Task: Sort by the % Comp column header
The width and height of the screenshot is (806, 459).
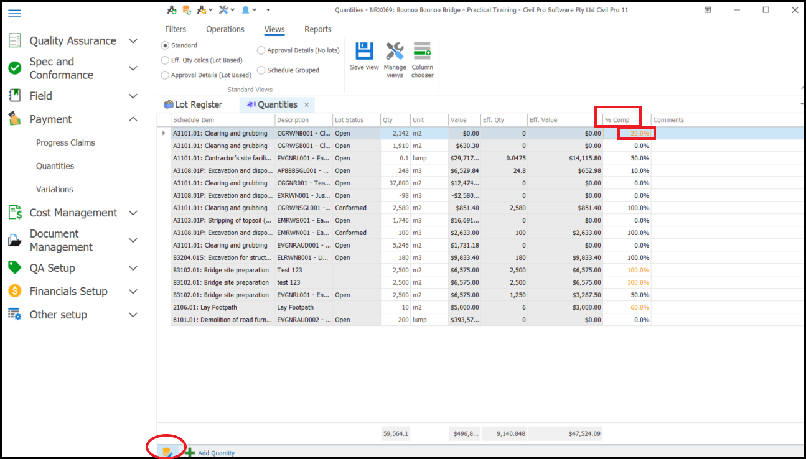Action: (x=627, y=120)
